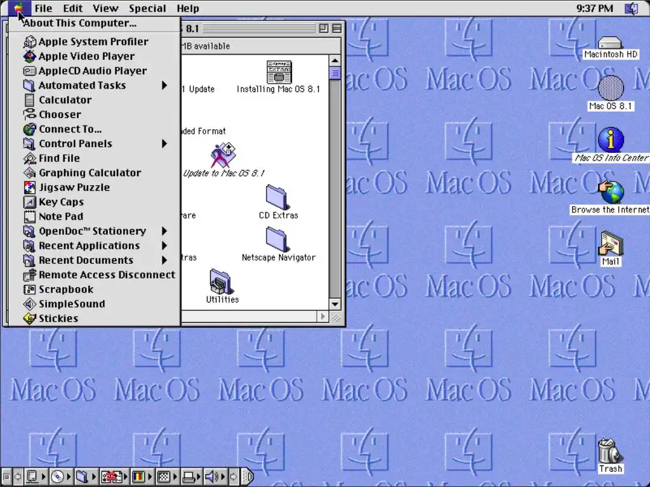
Task: Click the 'MB available' header text
Action: click(x=206, y=46)
